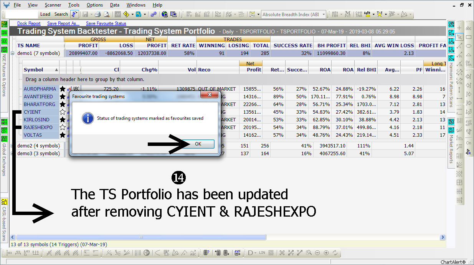
Task: Click the M PVT pivot toolbar icon
Action: [348, 14]
